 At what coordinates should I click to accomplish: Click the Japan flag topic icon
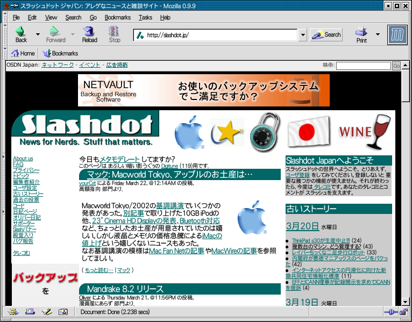(x=309, y=132)
